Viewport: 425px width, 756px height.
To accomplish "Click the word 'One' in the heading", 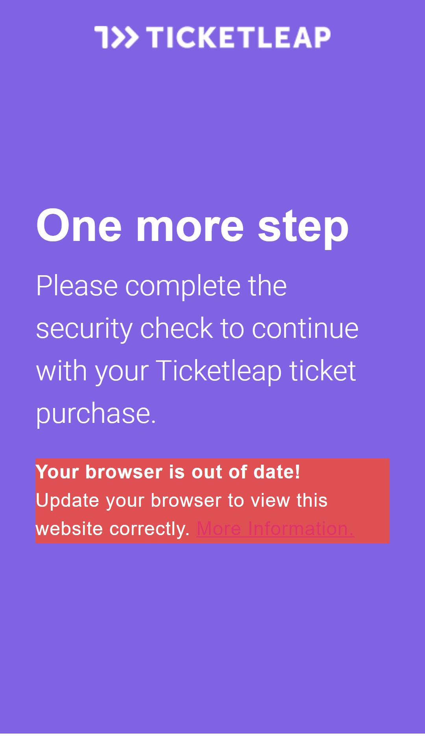I will (x=79, y=226).
